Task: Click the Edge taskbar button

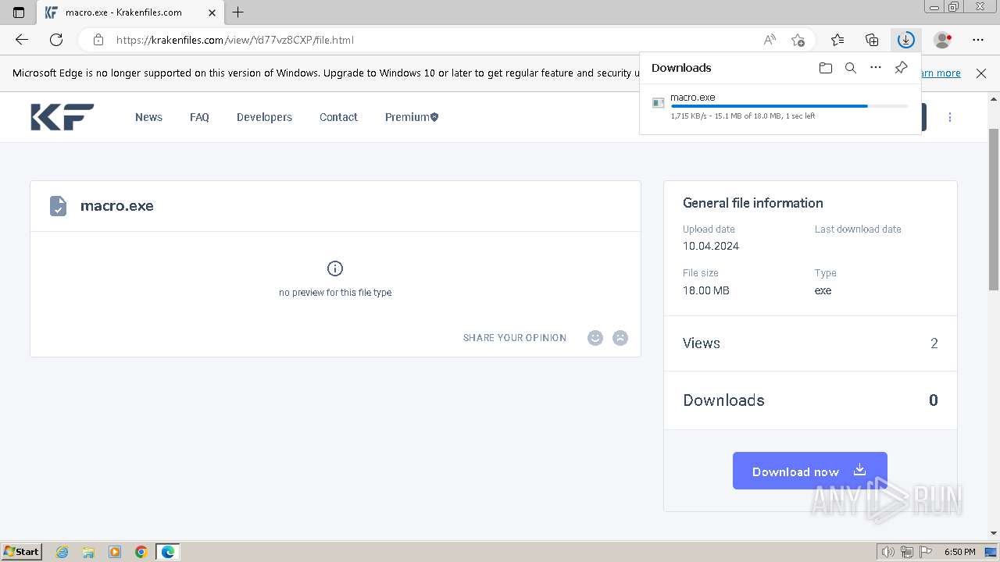Action: pyautogui.click(x=168, y=552)
